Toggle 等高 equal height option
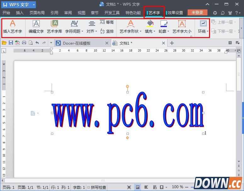 pos(107,22)
